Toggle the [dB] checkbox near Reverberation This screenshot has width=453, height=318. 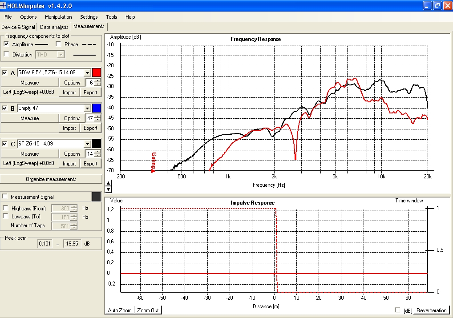pyautogui.click(x=397, y=310)
